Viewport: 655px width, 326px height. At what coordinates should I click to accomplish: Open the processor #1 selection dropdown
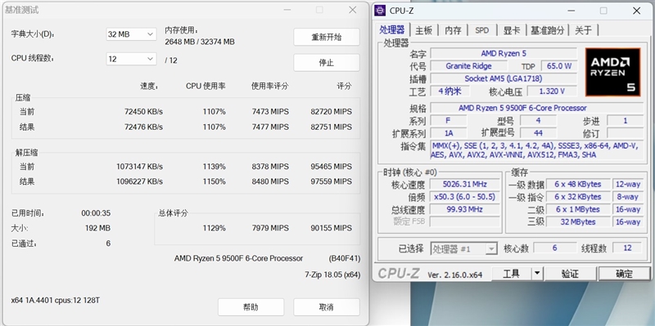point(463,249)
